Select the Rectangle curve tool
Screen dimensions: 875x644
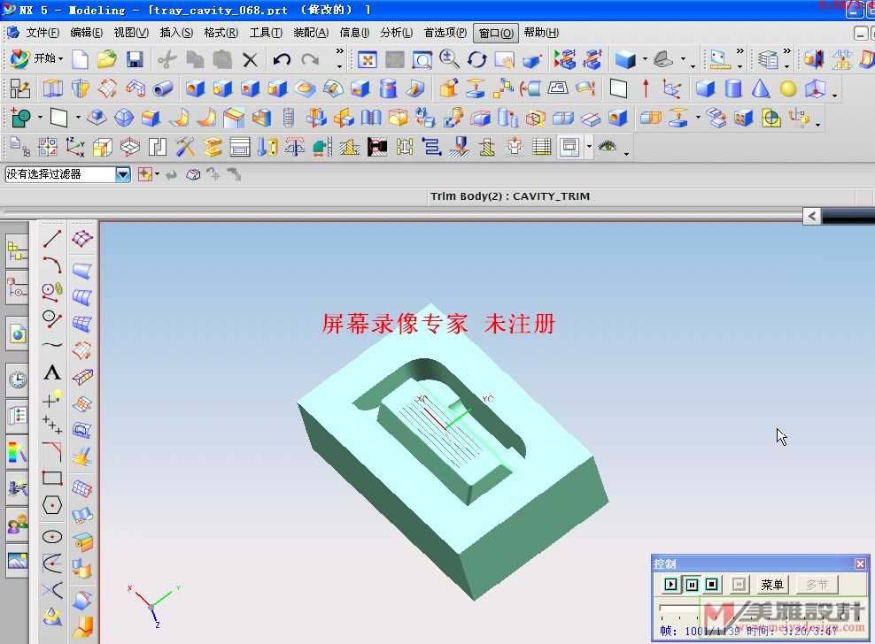coord(52,478)
